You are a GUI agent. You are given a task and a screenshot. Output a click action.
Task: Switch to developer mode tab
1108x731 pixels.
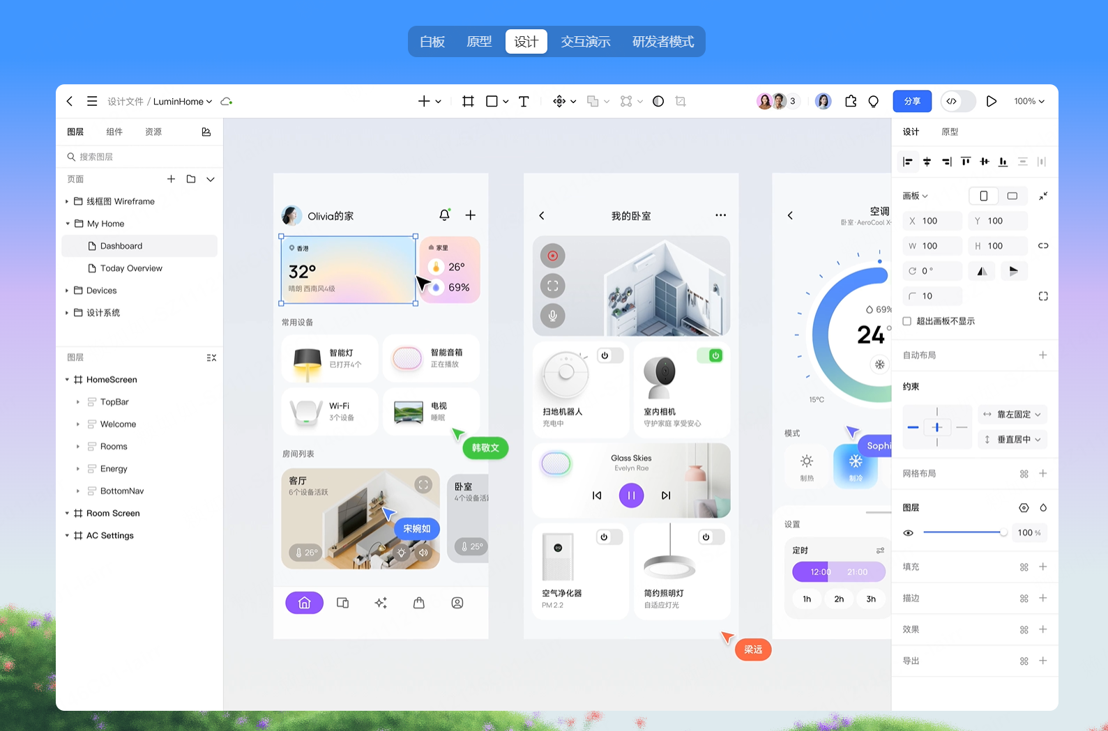pos(663,42)
